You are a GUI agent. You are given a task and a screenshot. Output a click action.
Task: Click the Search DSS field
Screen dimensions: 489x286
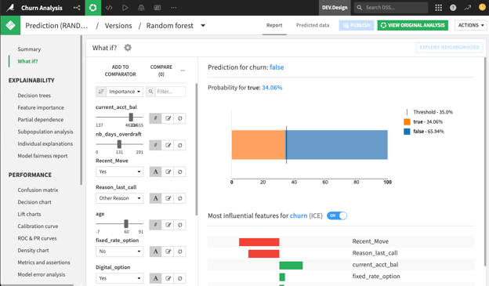coord(391,8)
